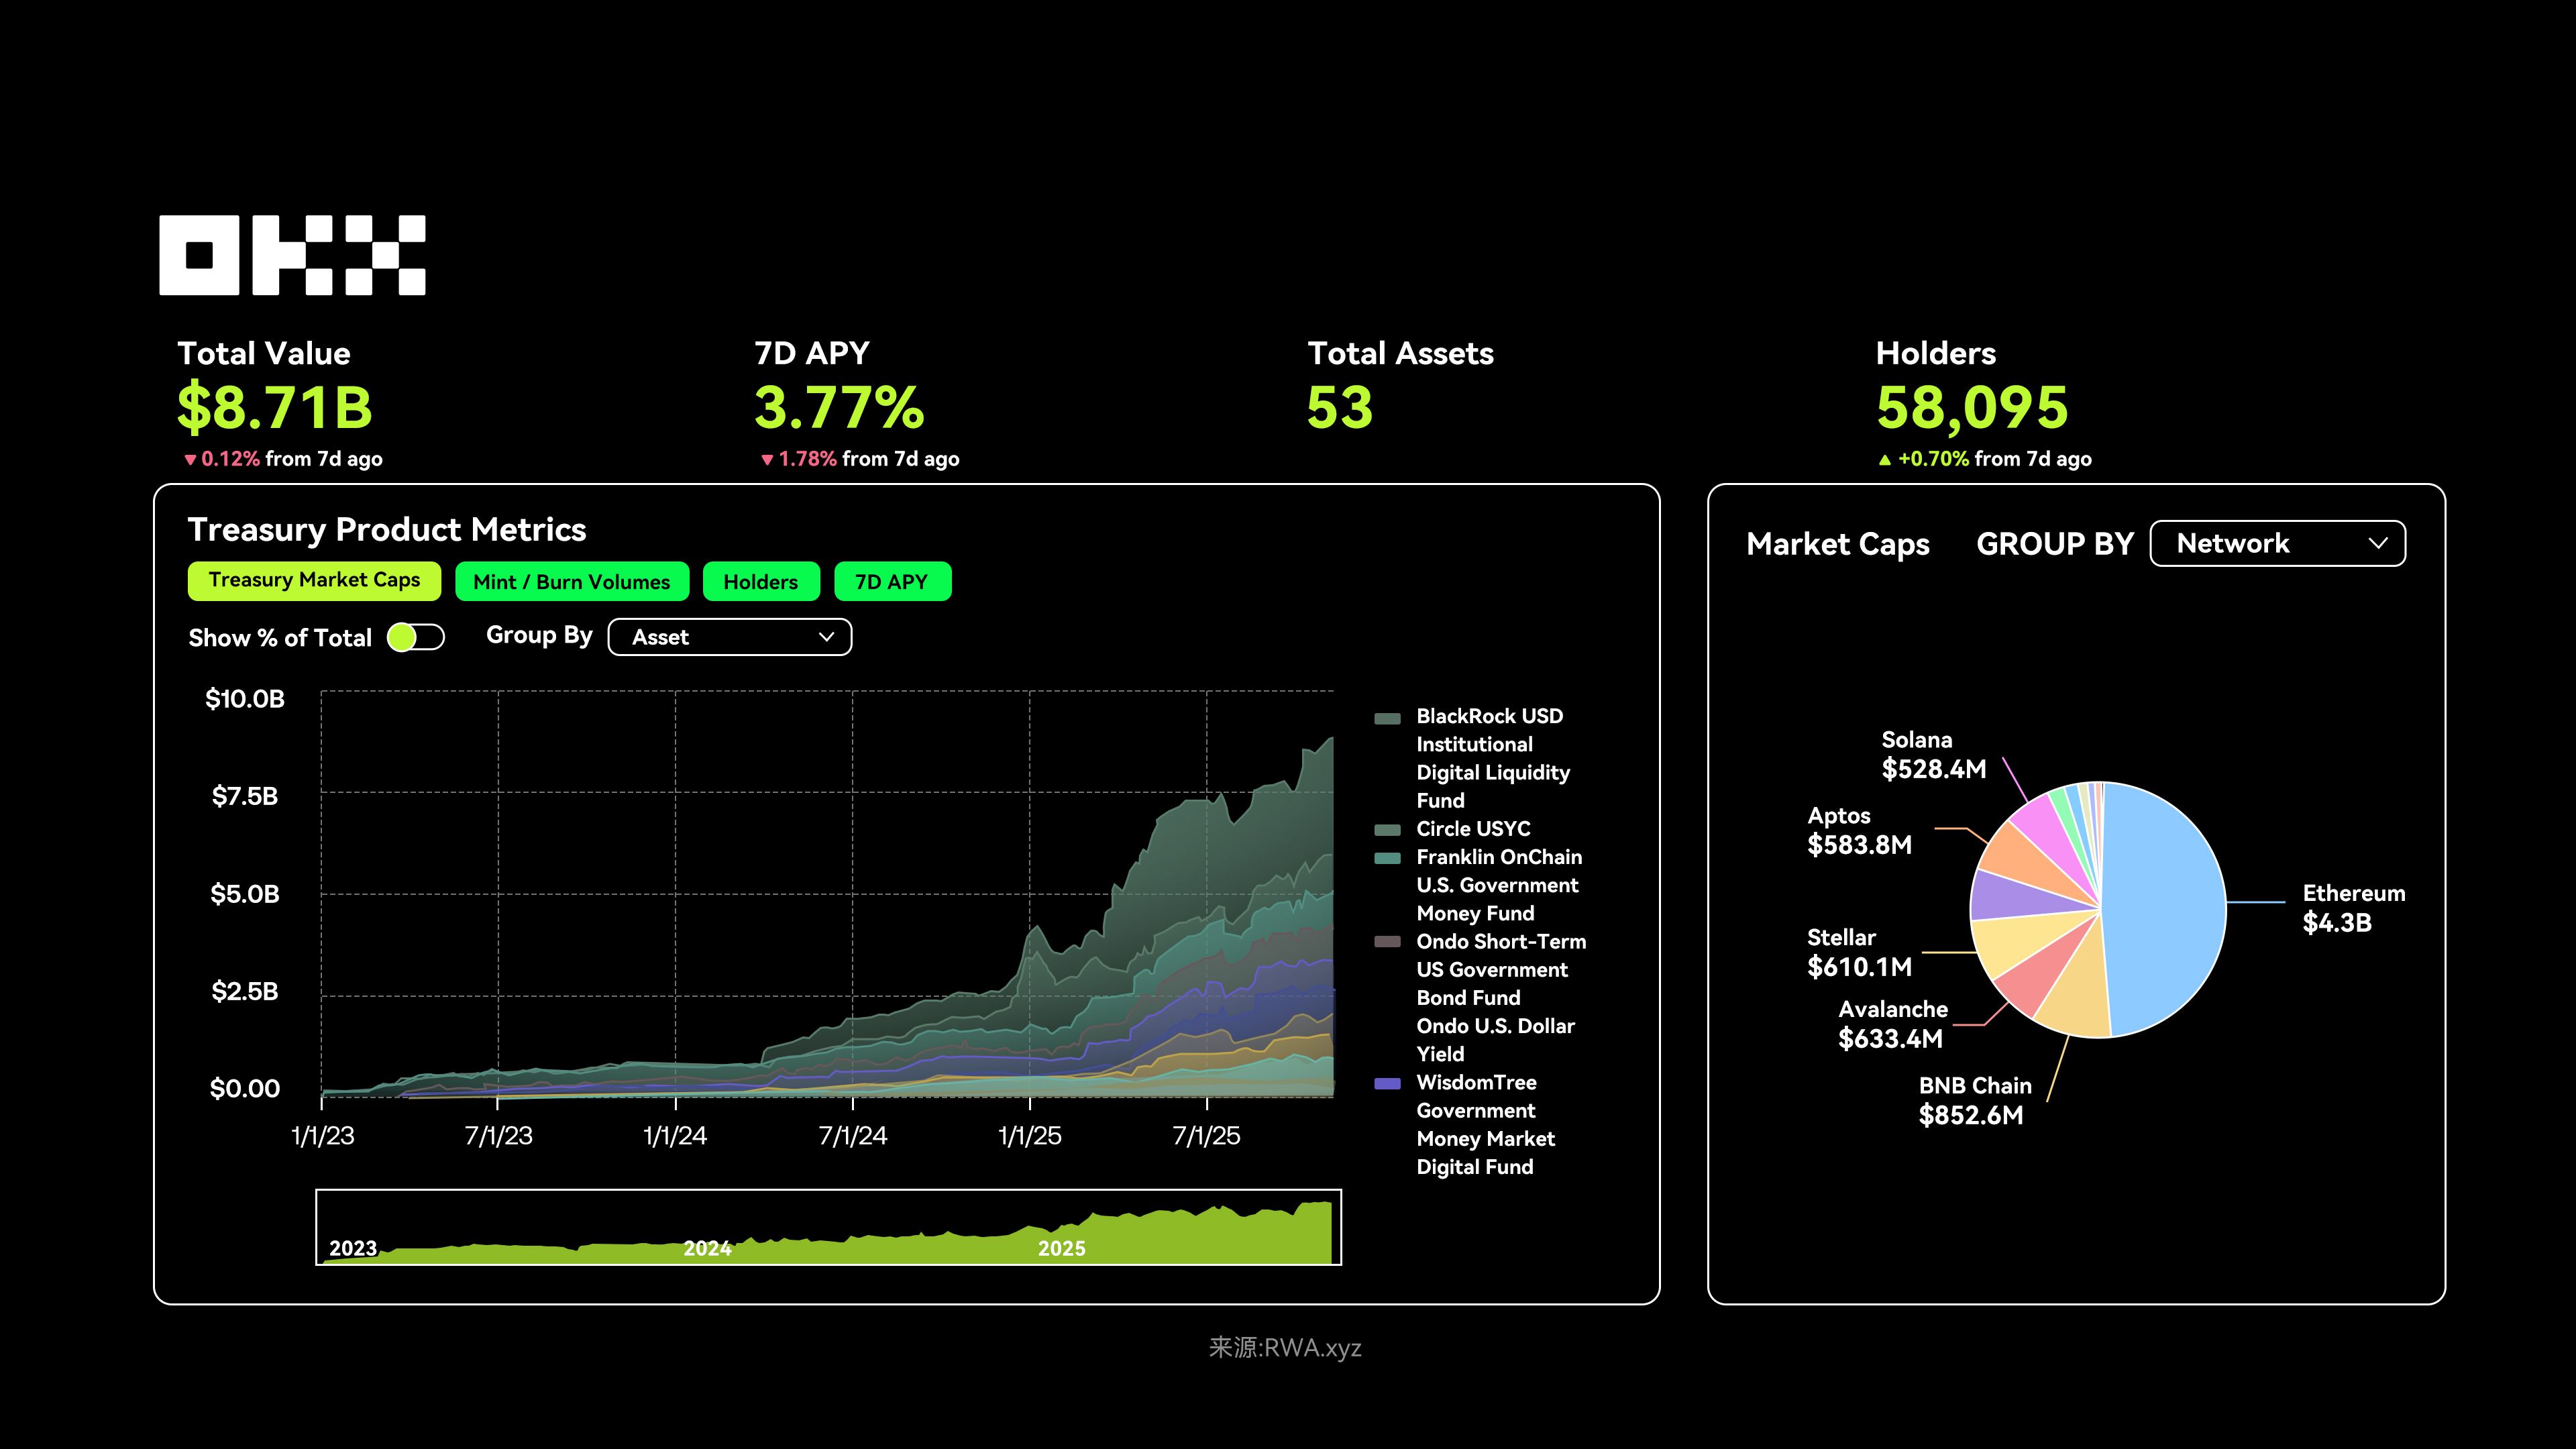Screen dimensions: 2576x1449
Task: Click the Ondo Short-Term legend swatch
Action: click(x=1387, y=942)
